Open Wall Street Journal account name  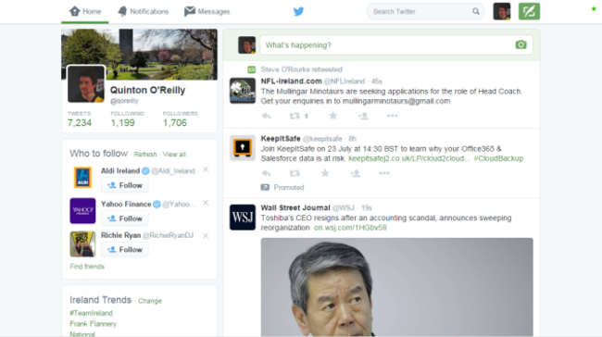point(295,207)
